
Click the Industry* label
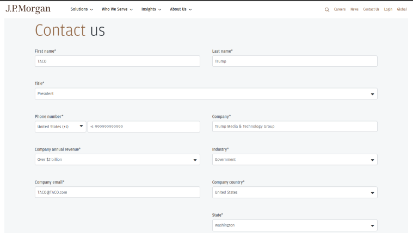point(220,149)
